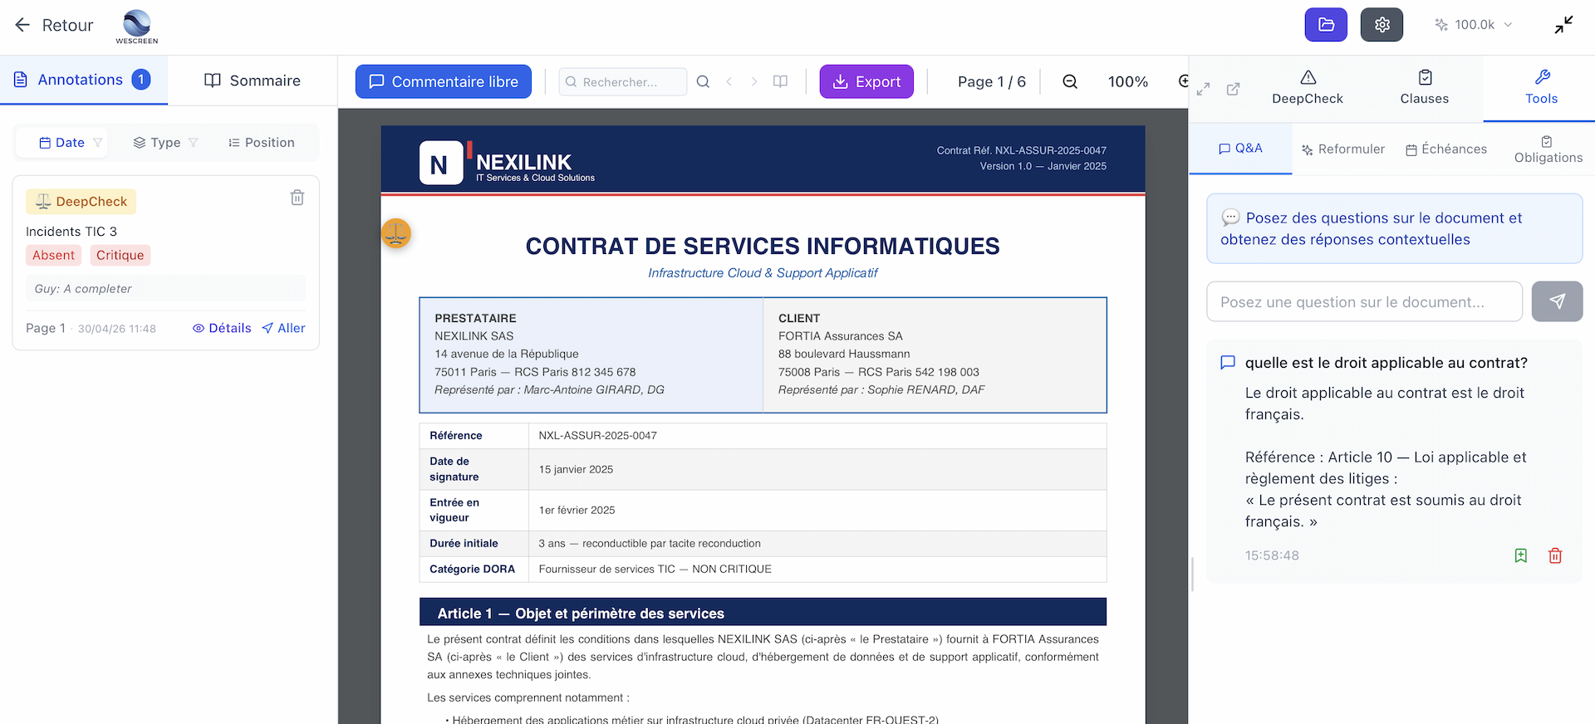
Task: Collapse view with the shrink arrows icon
Action: click(1563, 25)
